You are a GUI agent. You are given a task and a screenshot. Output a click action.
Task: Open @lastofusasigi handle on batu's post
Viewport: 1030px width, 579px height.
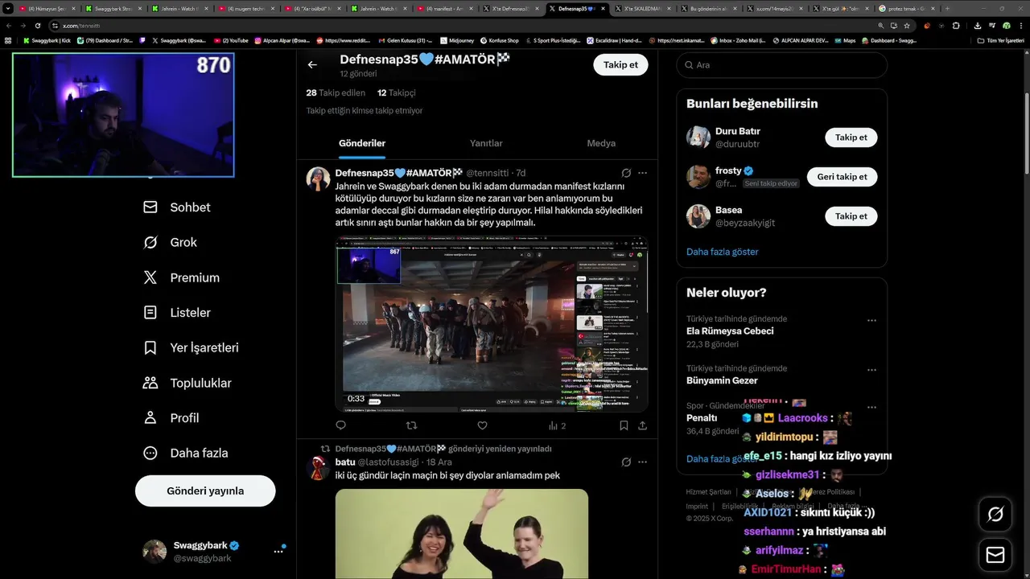click(x=389, y=462)
